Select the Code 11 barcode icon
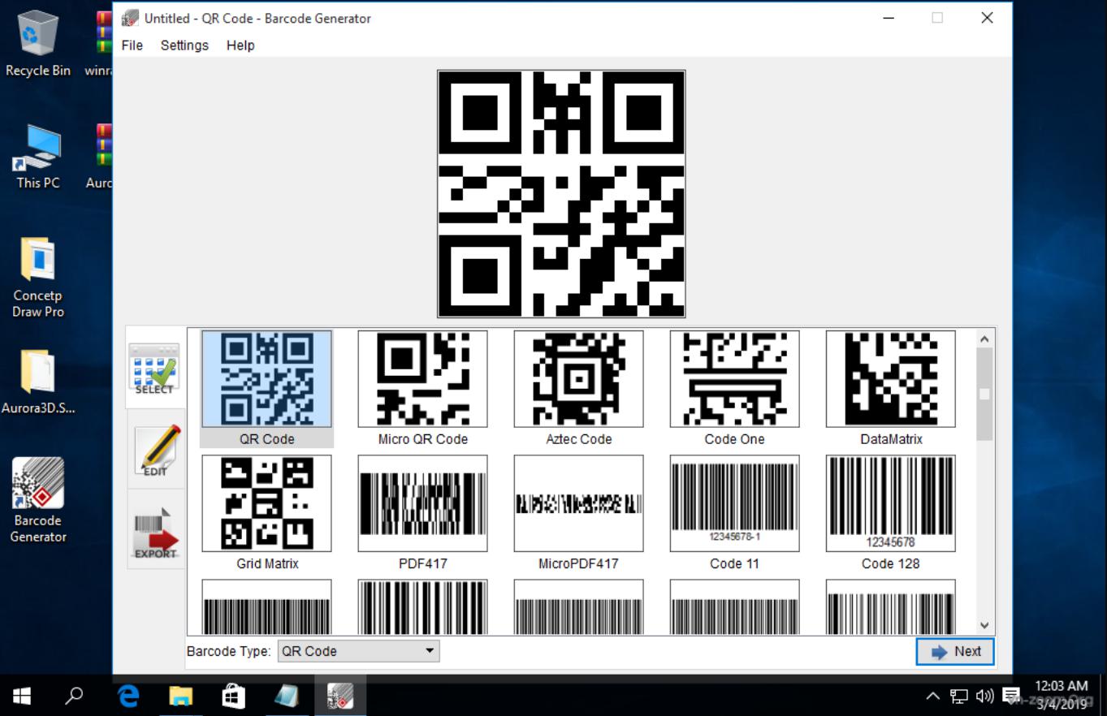 click(x=734, y=503)
